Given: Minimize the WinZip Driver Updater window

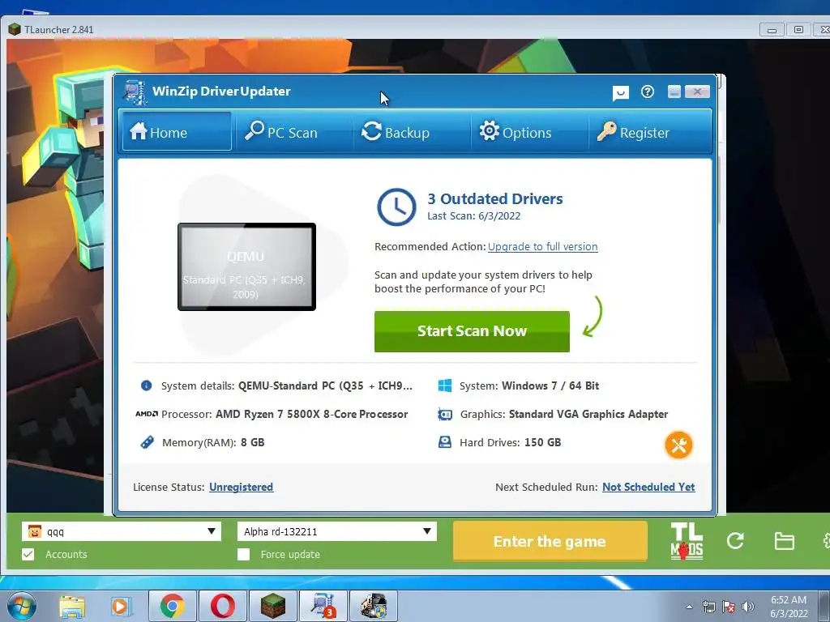Looking at the screenshot, I should [674, 92].
